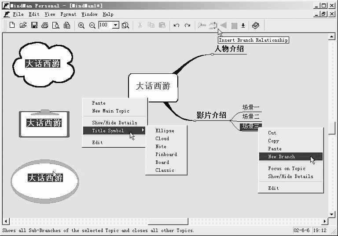Click the ellipse-shaped 大话西游 sample
Viewport: 338px width, 236px height.
[x=45, y=181]
